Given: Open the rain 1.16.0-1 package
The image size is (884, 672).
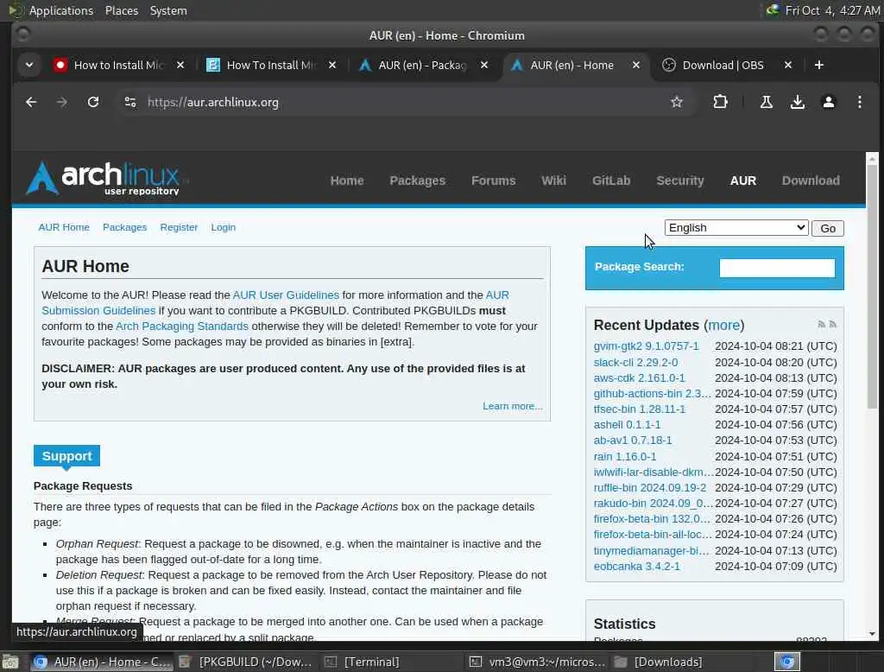Looking at the screenshot, I should [625, 456].
